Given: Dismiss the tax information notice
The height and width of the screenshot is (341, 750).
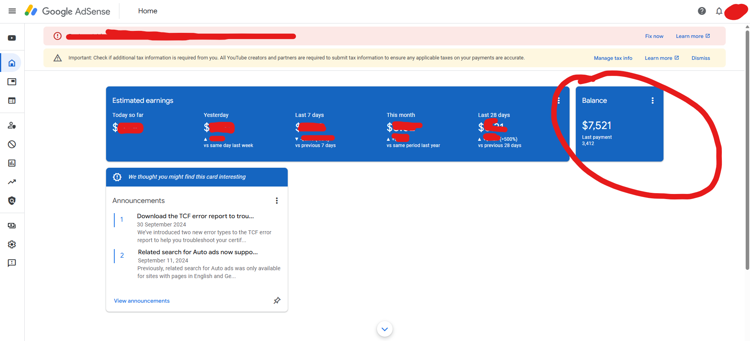Looking at the screenshot, I should pyautogui.click(x=700, y=58).
